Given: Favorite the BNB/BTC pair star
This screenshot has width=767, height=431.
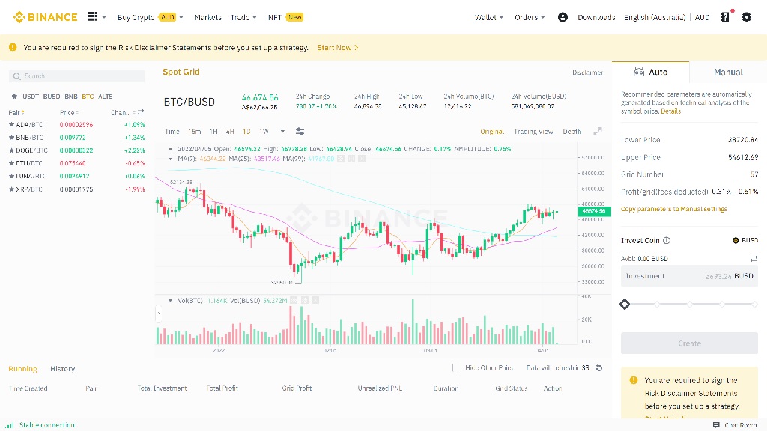Looking at the screenshot, I should coord(12,138).
